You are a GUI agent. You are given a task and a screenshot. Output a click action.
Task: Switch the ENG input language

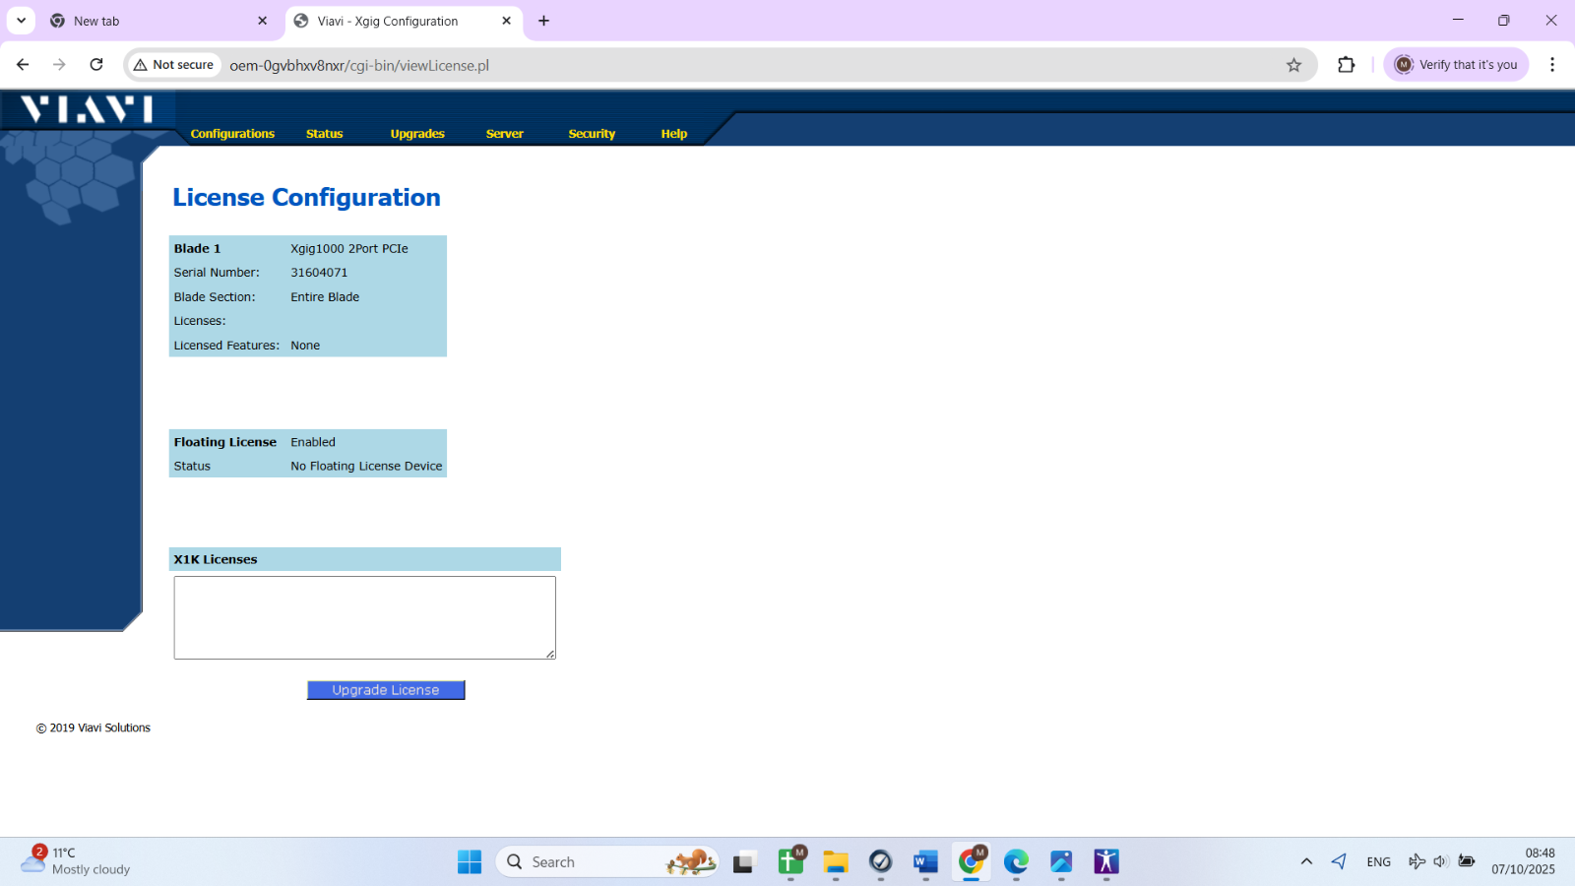[1379, 861]
